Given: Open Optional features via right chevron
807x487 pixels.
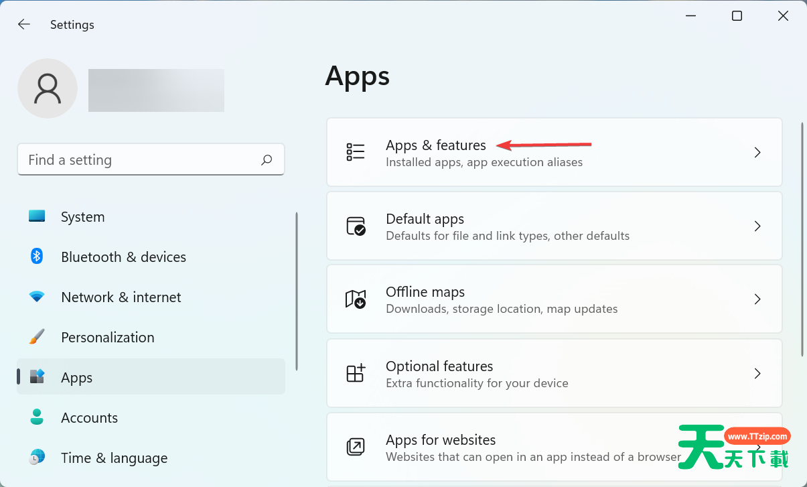Looking at the screenshot, I should tap(757, 373).
